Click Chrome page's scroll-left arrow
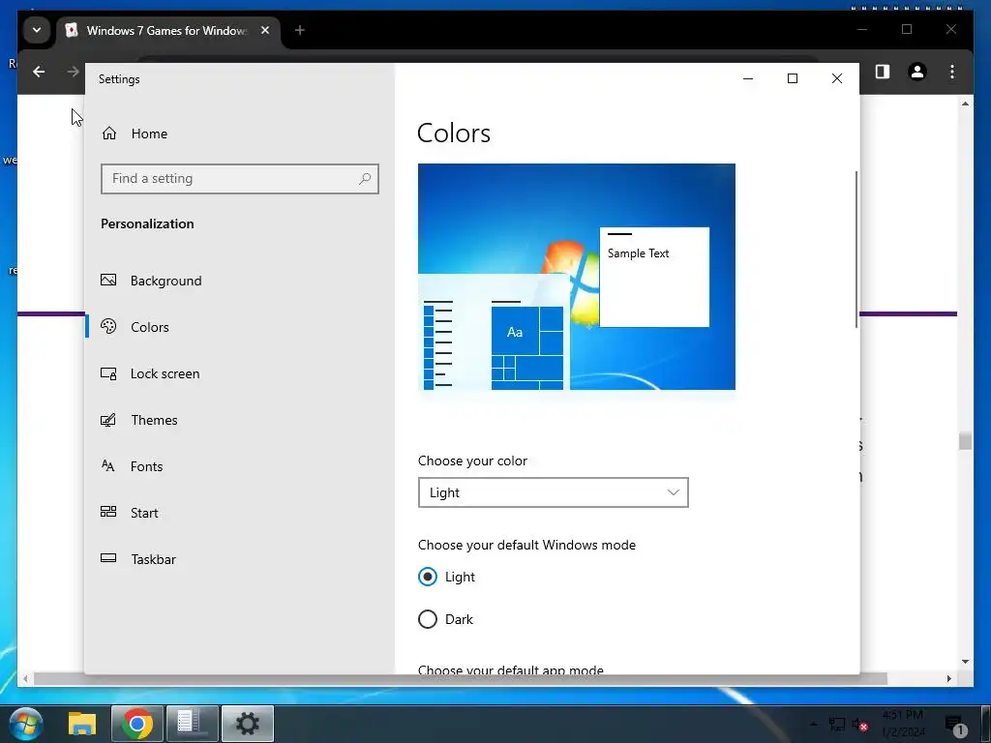This screenshot has height=743, width=991. [x=25, y=678]
